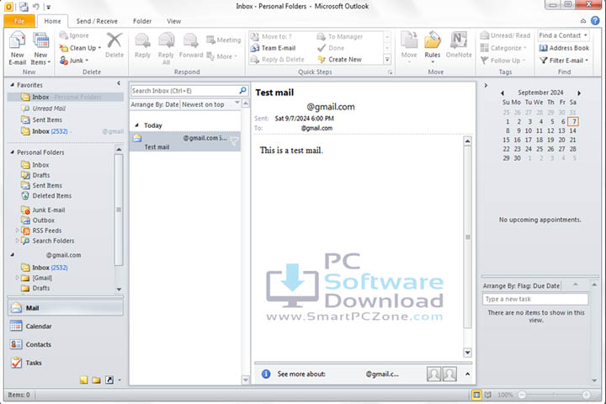The image size is (606, 404).
Task: Minimize the navigation pane chevron
Action: pos(119,83)
